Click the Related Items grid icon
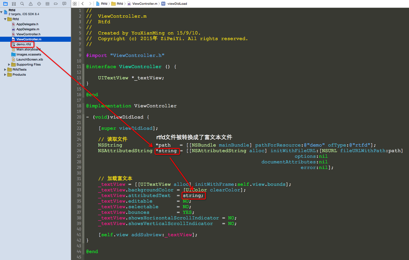409x260 pixels. click(x=75, y=4)
